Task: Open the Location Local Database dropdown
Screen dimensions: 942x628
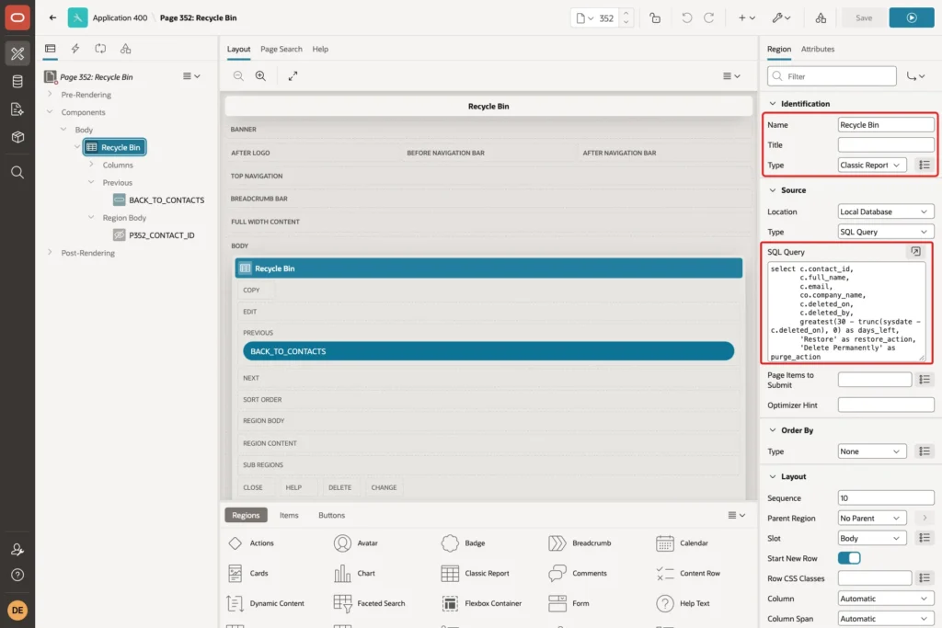Action: pos(886,211)
